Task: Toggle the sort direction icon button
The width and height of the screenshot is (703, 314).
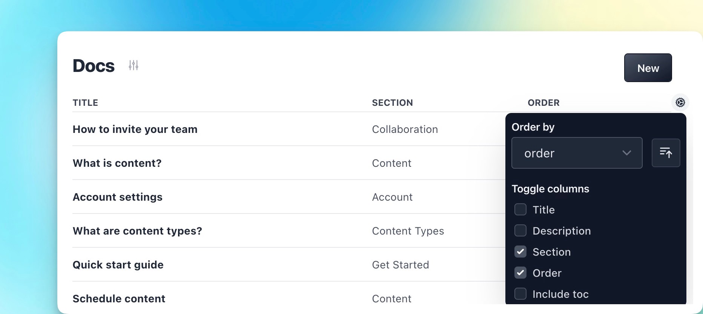Action: pos(666,153)
